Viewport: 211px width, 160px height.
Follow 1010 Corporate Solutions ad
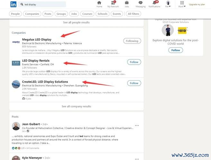[175, 50]
